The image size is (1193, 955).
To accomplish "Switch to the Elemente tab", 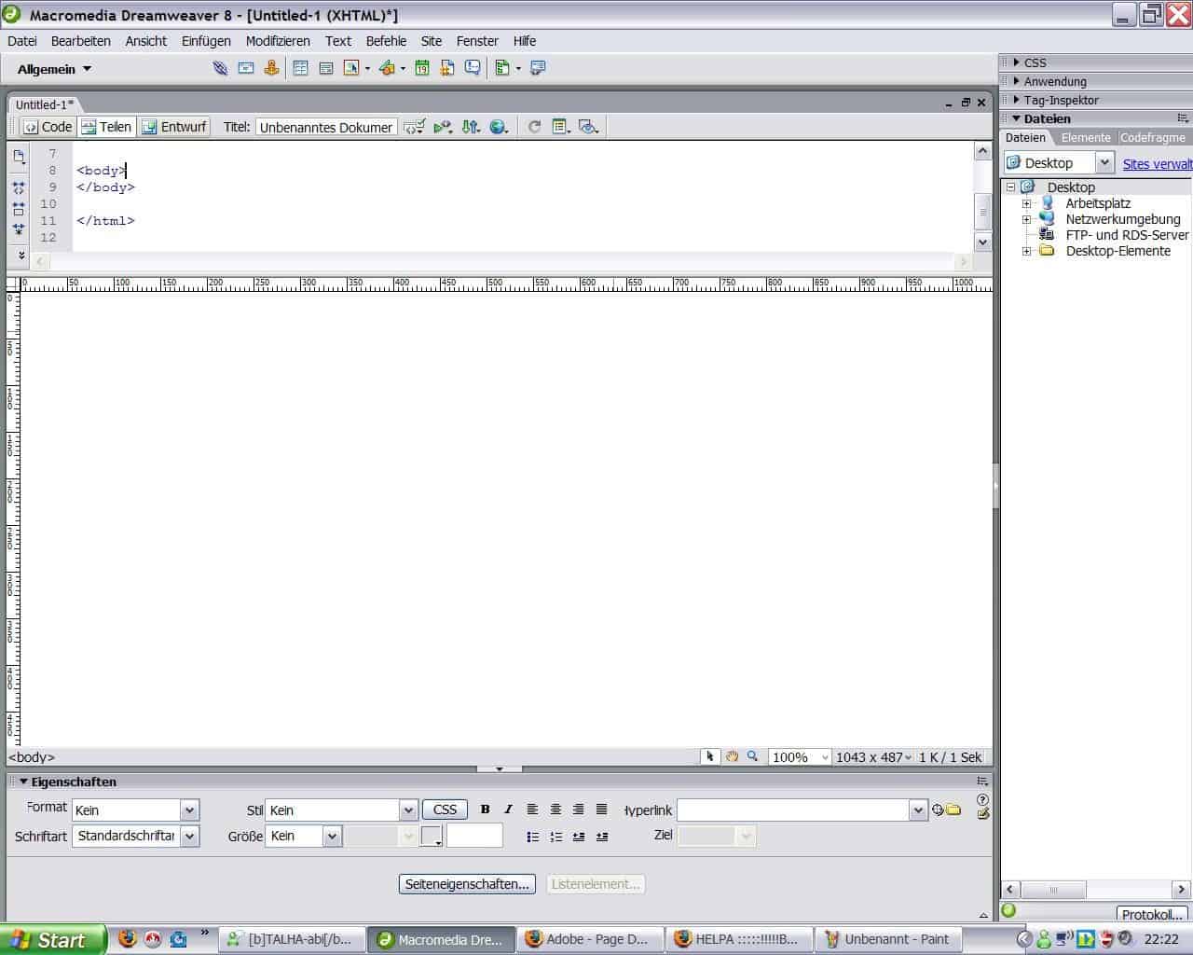I will pos(1086,137).
